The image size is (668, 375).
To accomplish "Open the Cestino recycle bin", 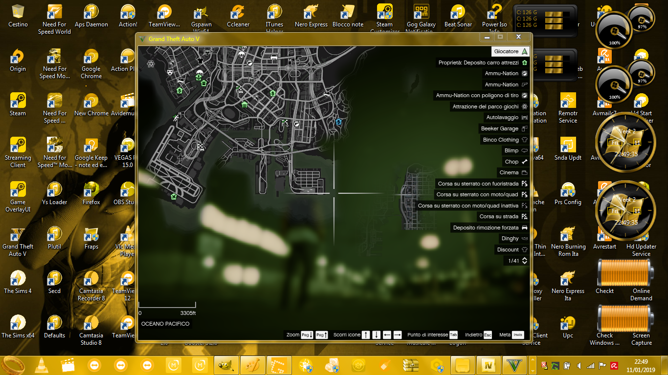I will coord(18,16).
